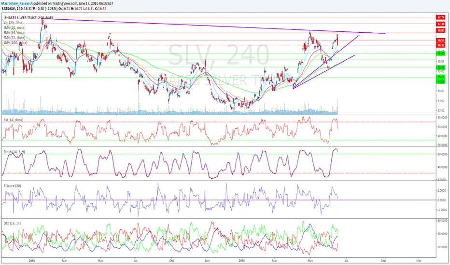Click the red 16.57 price level tag

click(x=440, y=40)
